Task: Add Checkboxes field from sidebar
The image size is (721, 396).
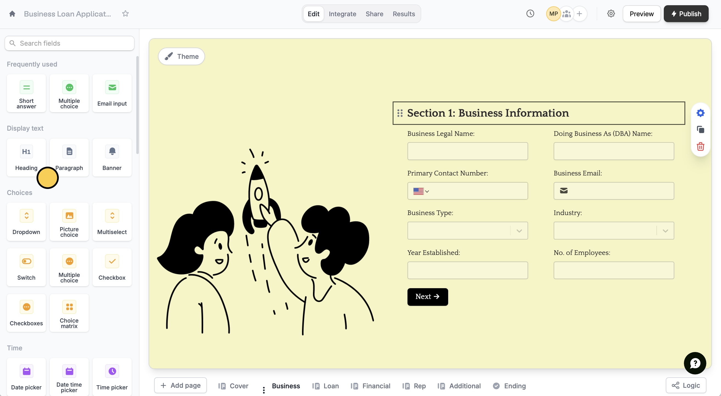Action: tap(26, 313)
